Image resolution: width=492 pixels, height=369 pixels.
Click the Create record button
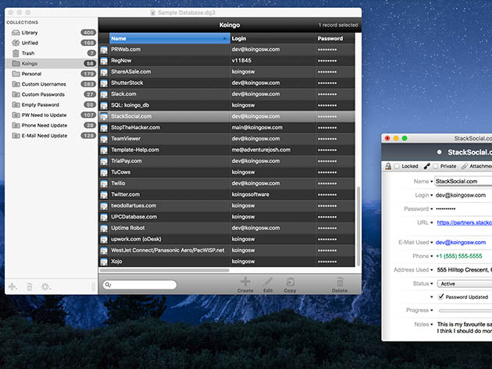coord(245,285)
